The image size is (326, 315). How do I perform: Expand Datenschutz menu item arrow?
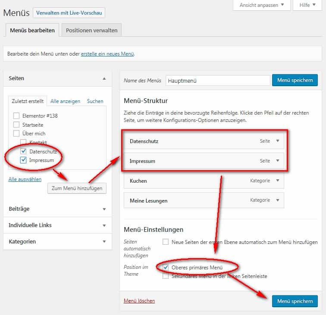[278, 141]
